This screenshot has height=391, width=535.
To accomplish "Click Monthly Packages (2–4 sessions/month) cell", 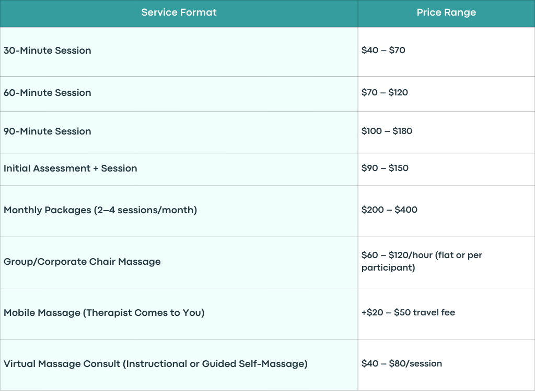I will (179, 212).
